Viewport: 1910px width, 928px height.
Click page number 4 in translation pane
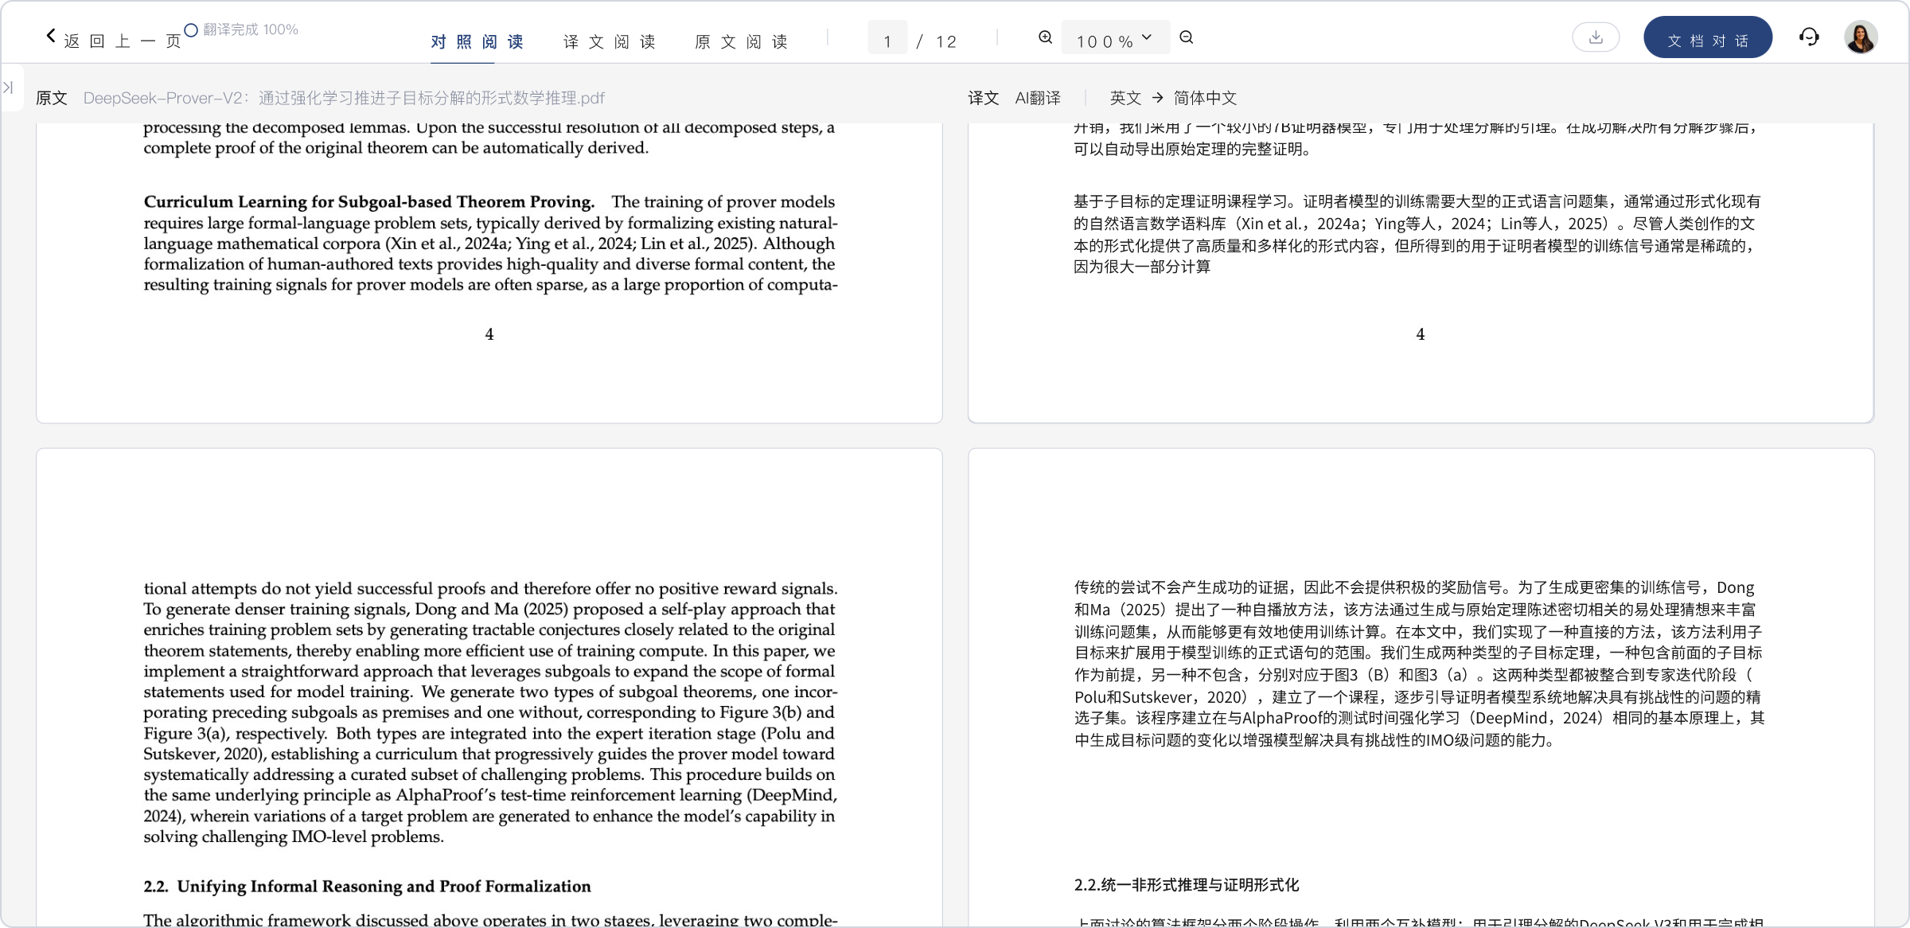[1420, 334]
